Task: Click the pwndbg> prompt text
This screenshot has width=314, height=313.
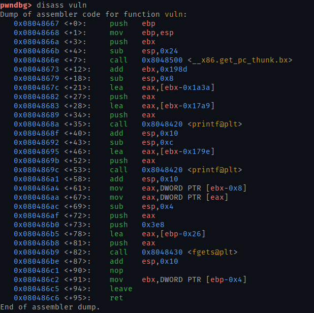Action: coord(16,5)
